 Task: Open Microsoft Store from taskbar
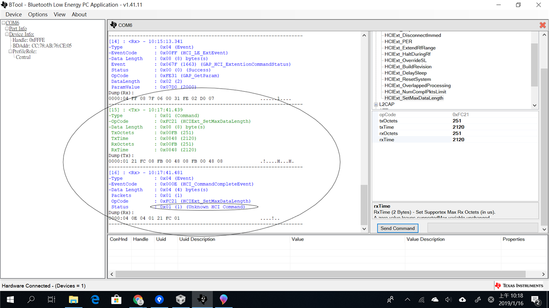pos(116,300)
